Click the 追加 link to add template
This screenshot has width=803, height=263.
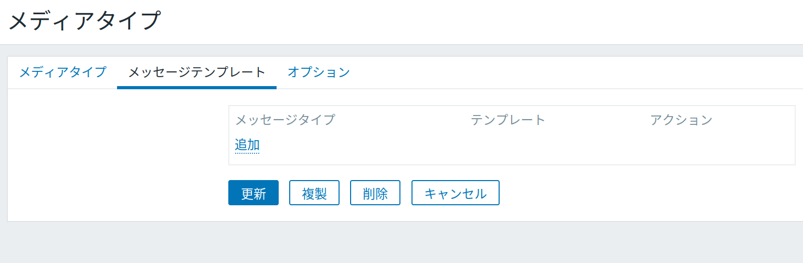coord(247,145)
